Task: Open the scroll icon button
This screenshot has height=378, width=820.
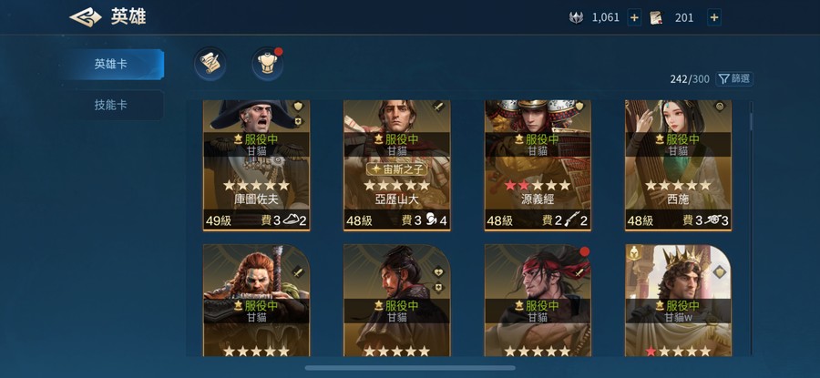Action: pos(210,63)
